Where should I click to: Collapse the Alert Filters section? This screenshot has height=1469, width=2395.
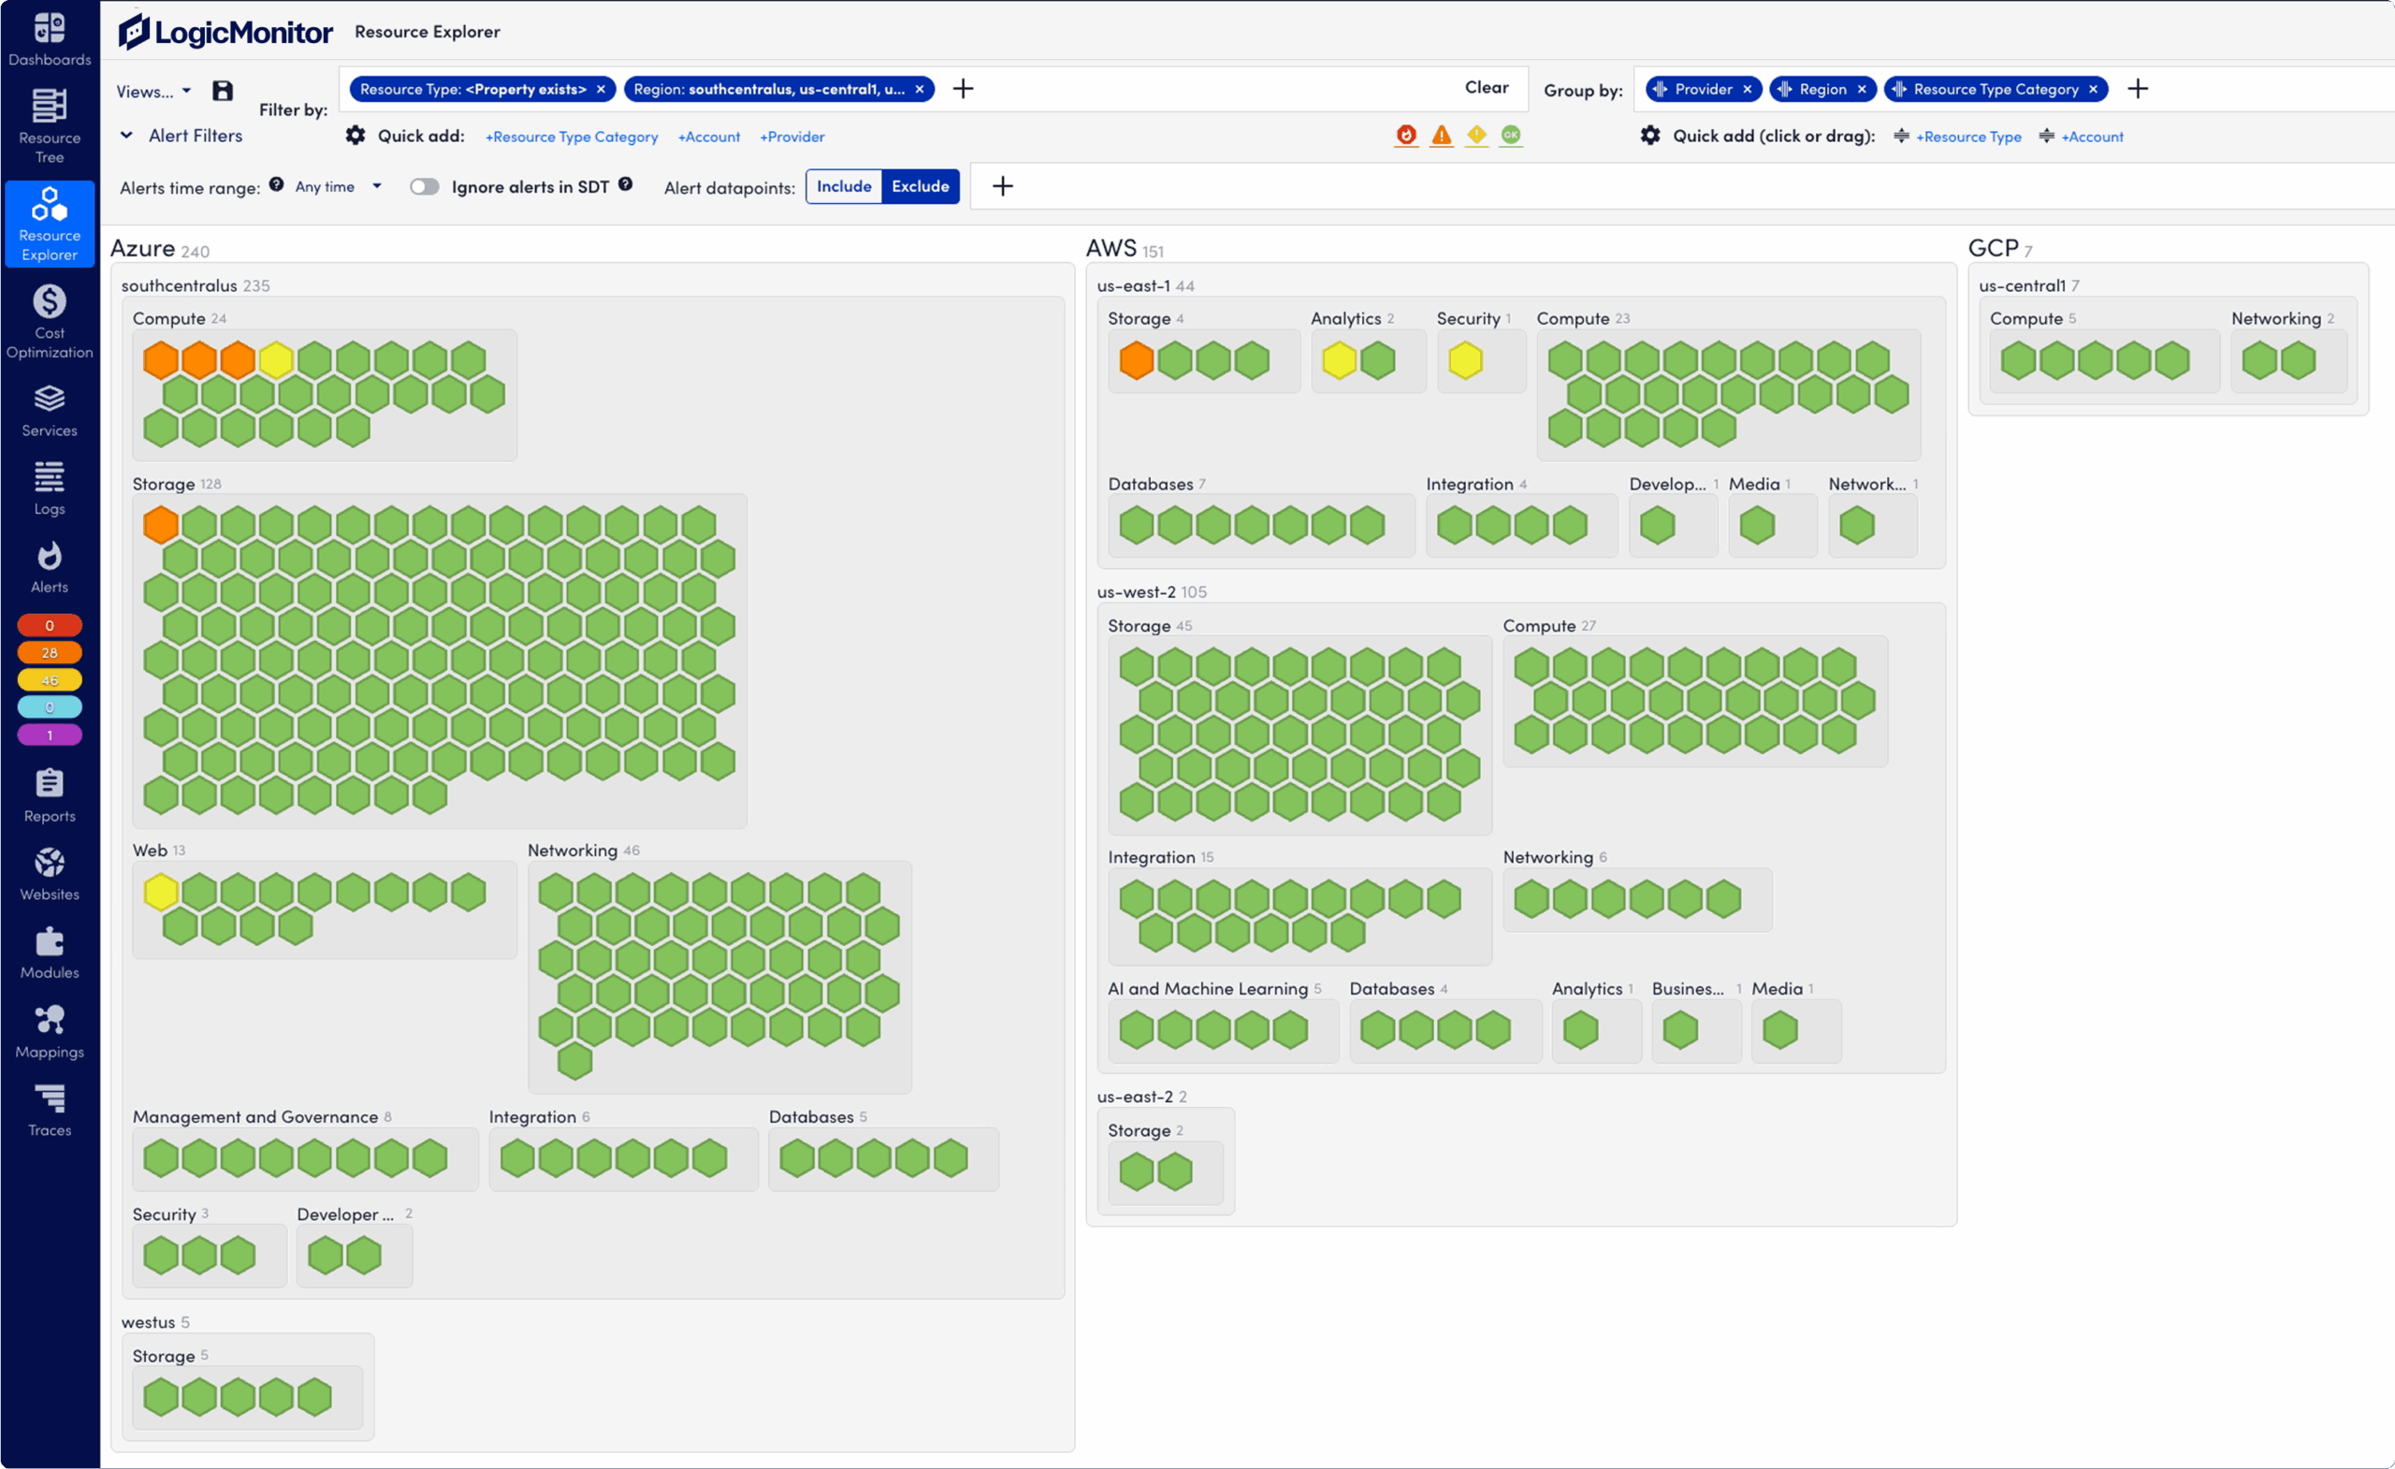126,135
